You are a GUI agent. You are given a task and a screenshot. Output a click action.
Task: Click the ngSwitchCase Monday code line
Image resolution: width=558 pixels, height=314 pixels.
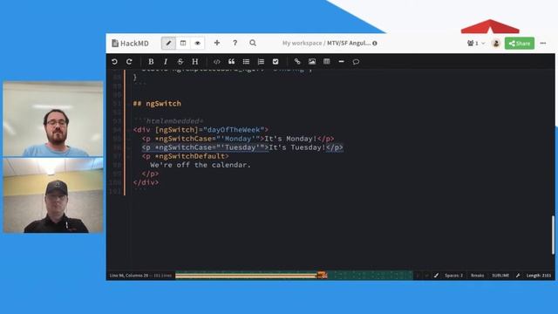click(x=238, y=139)
